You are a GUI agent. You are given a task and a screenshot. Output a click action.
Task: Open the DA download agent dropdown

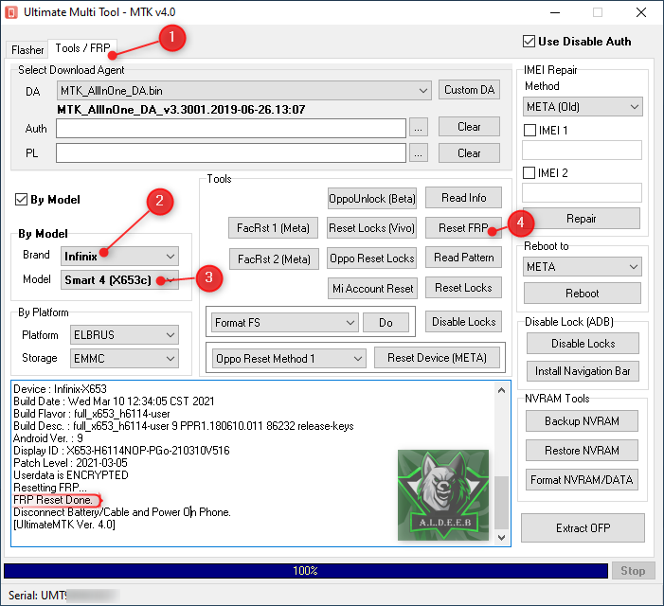tap(244, 91)
